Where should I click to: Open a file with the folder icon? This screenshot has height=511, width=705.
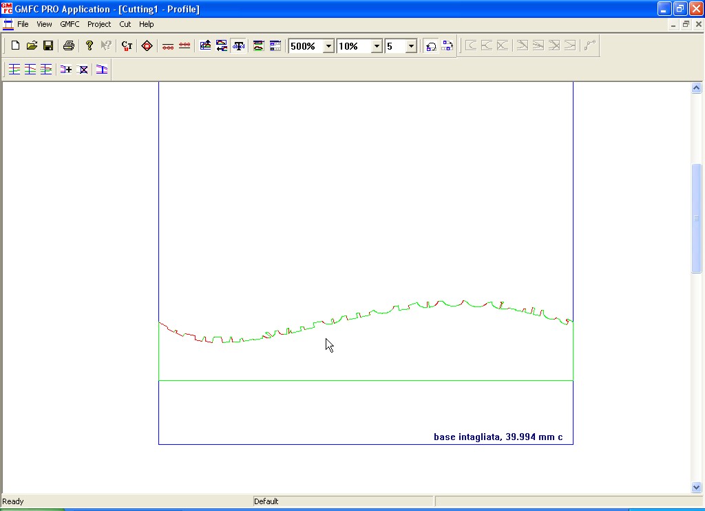coord(32,46)
